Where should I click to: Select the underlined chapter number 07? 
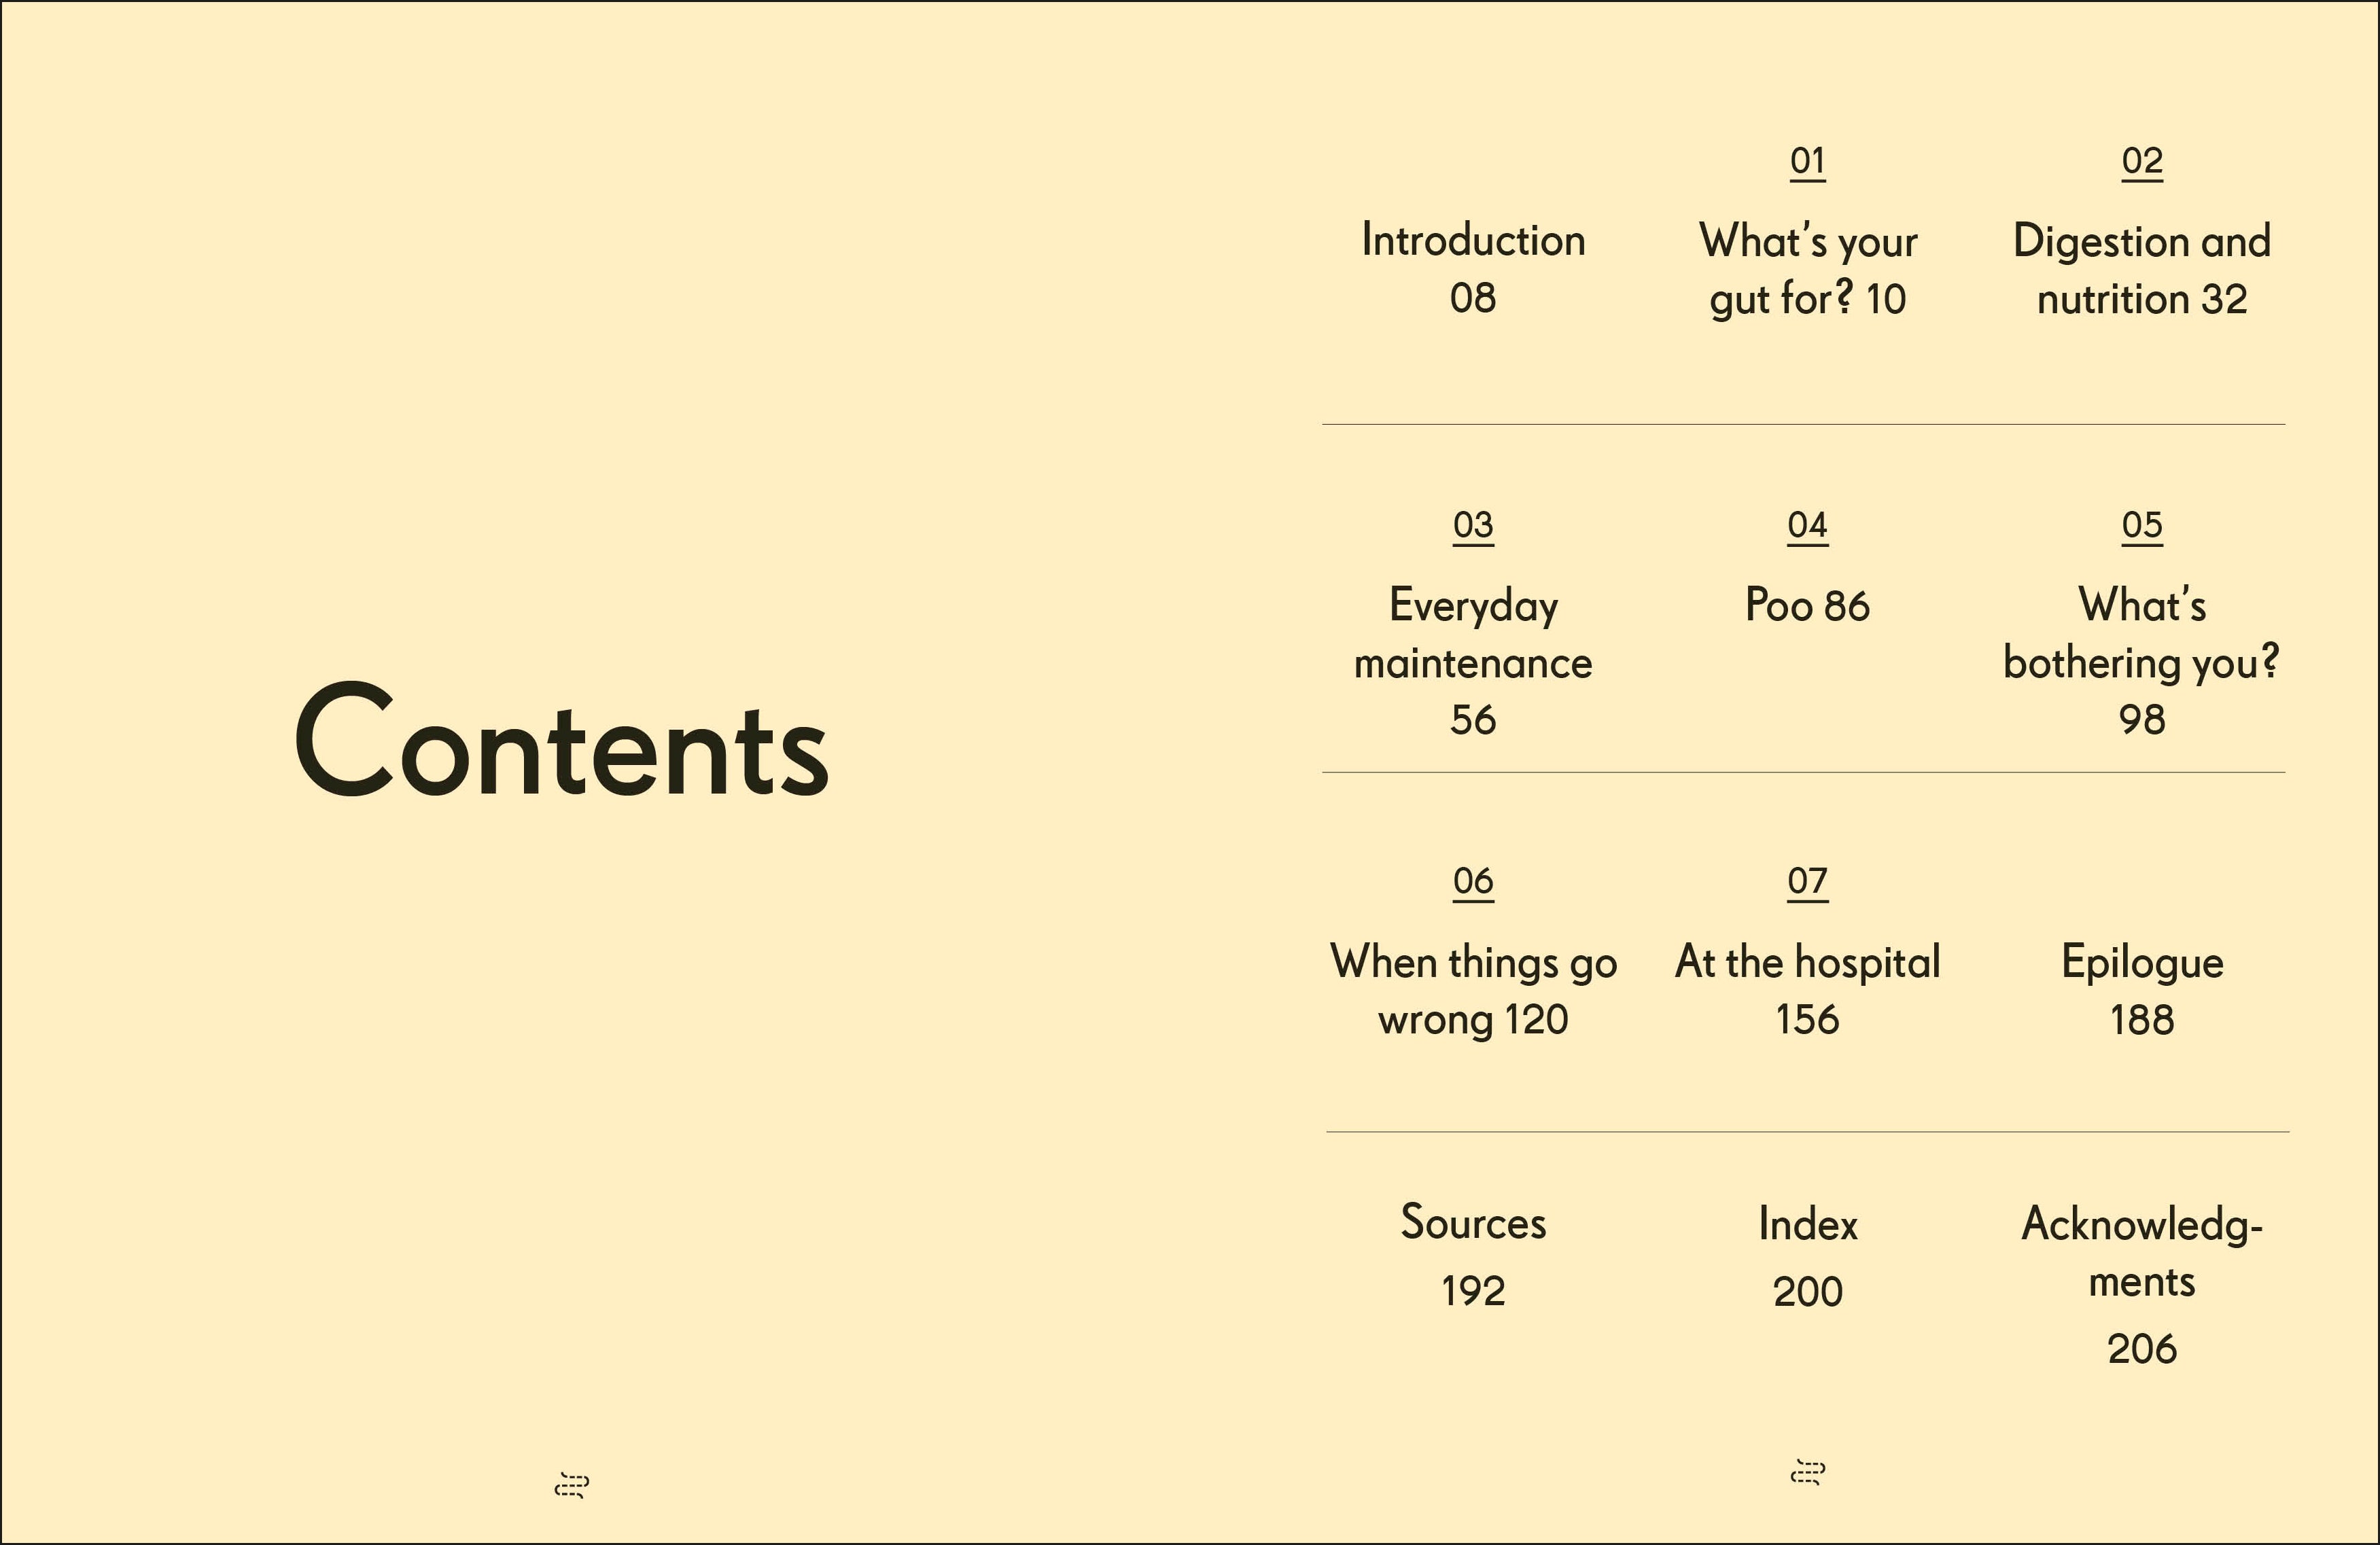(x=1808, y=881)
